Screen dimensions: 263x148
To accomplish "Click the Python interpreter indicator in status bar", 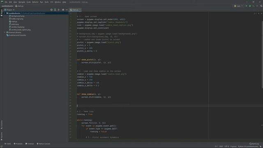I will tap(248, 147).
